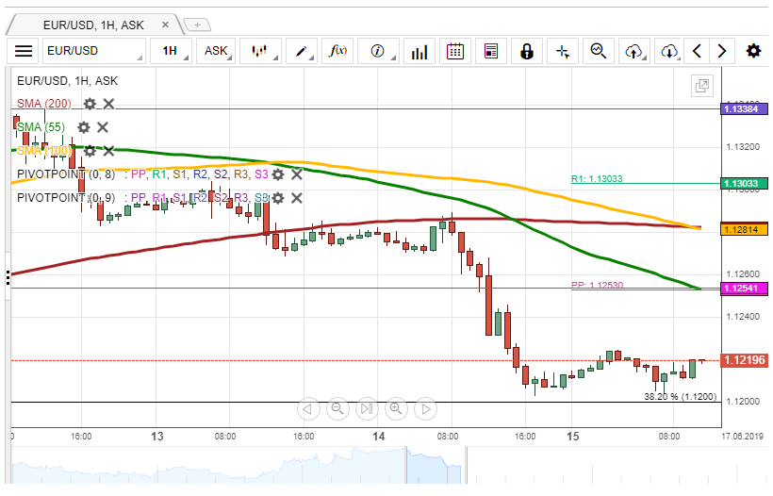Open the f(x) indicators menu
773x496 pixels.
pyautogui.click(x=337, y=51)
